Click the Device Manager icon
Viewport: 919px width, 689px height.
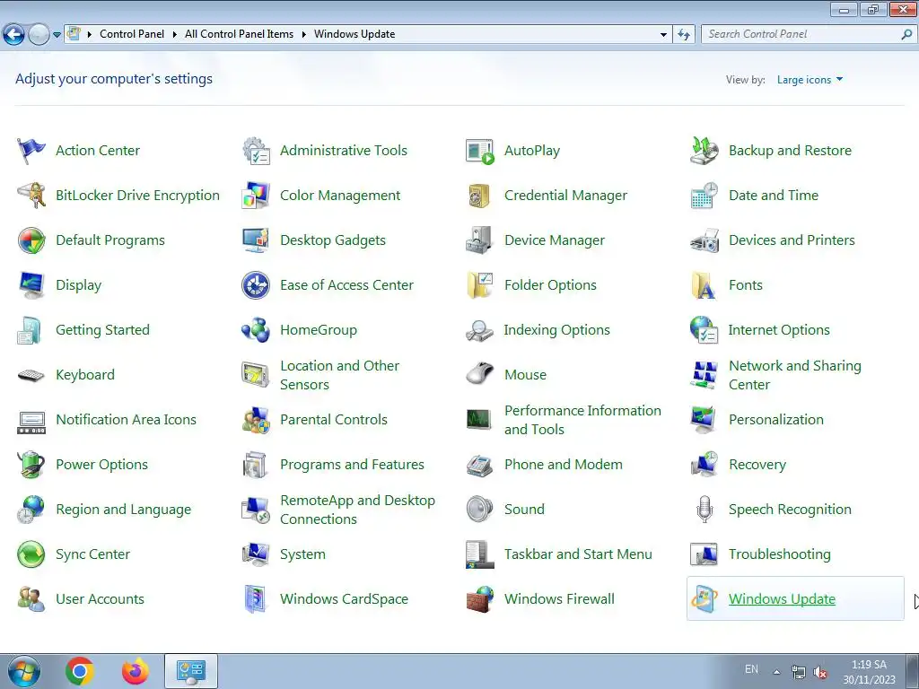(480, 240)
